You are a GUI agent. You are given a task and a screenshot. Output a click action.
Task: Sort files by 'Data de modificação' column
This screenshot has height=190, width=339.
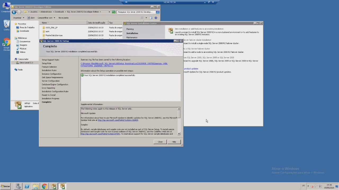[97, 23]
